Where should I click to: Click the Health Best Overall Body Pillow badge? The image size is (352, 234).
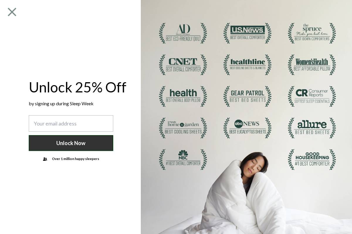tap(183, 96)
